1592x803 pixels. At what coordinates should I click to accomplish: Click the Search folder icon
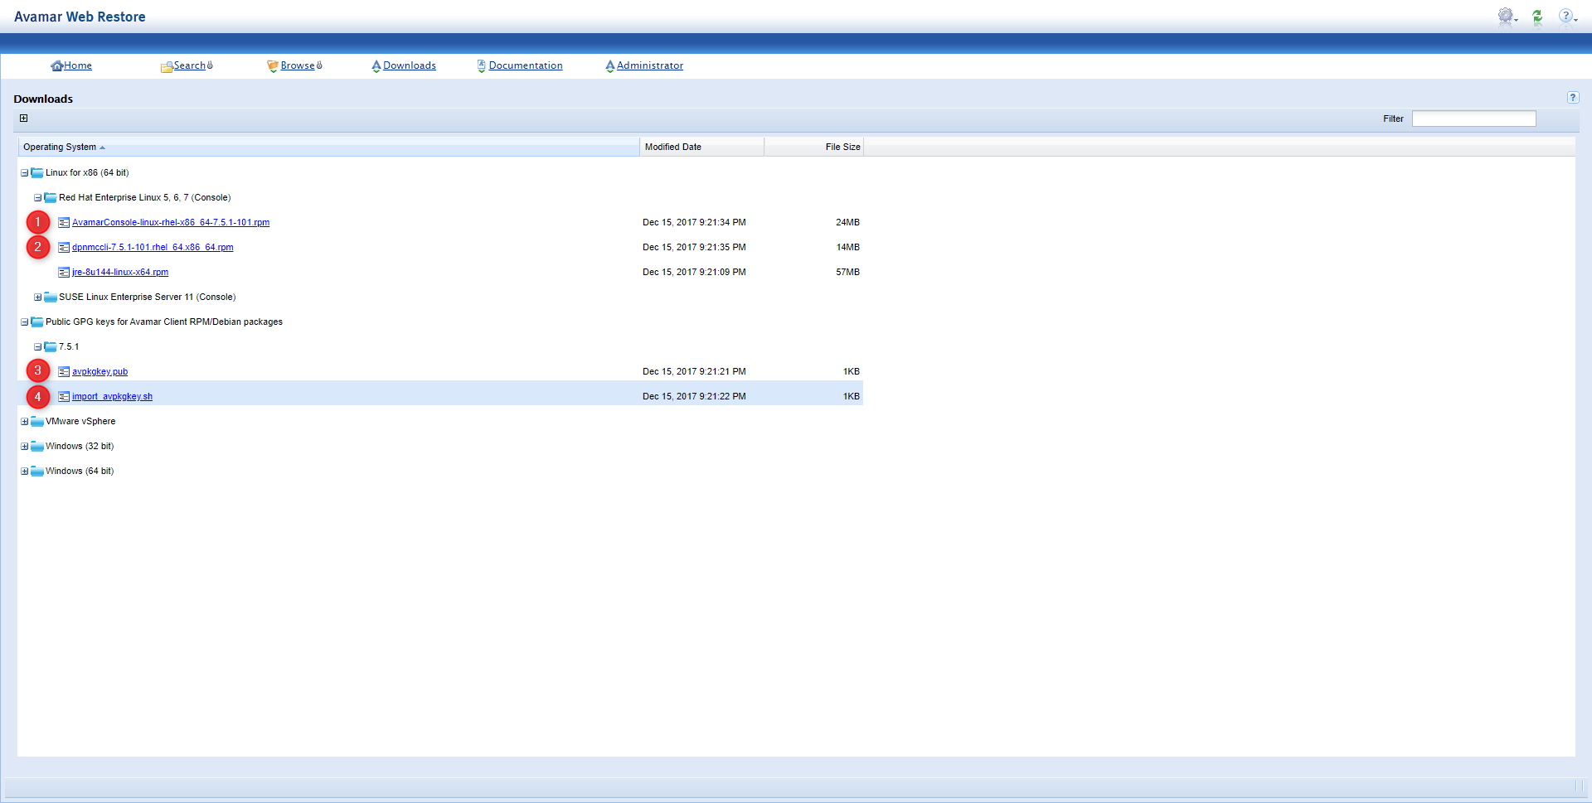166,66
